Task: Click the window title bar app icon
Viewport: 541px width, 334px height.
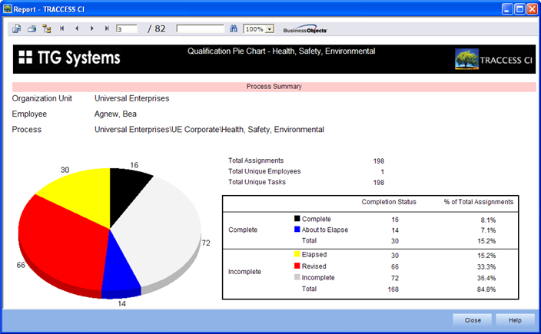Action: (8, 8)
